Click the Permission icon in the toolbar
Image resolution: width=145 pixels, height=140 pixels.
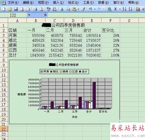coord(22,9)
